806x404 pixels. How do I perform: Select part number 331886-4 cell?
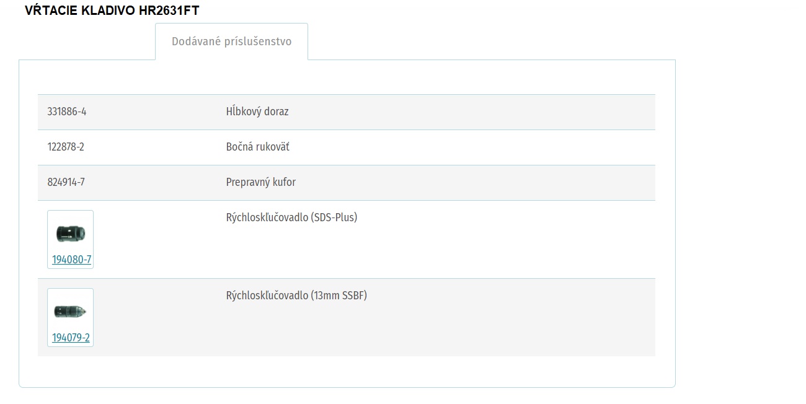pos(67,112)
